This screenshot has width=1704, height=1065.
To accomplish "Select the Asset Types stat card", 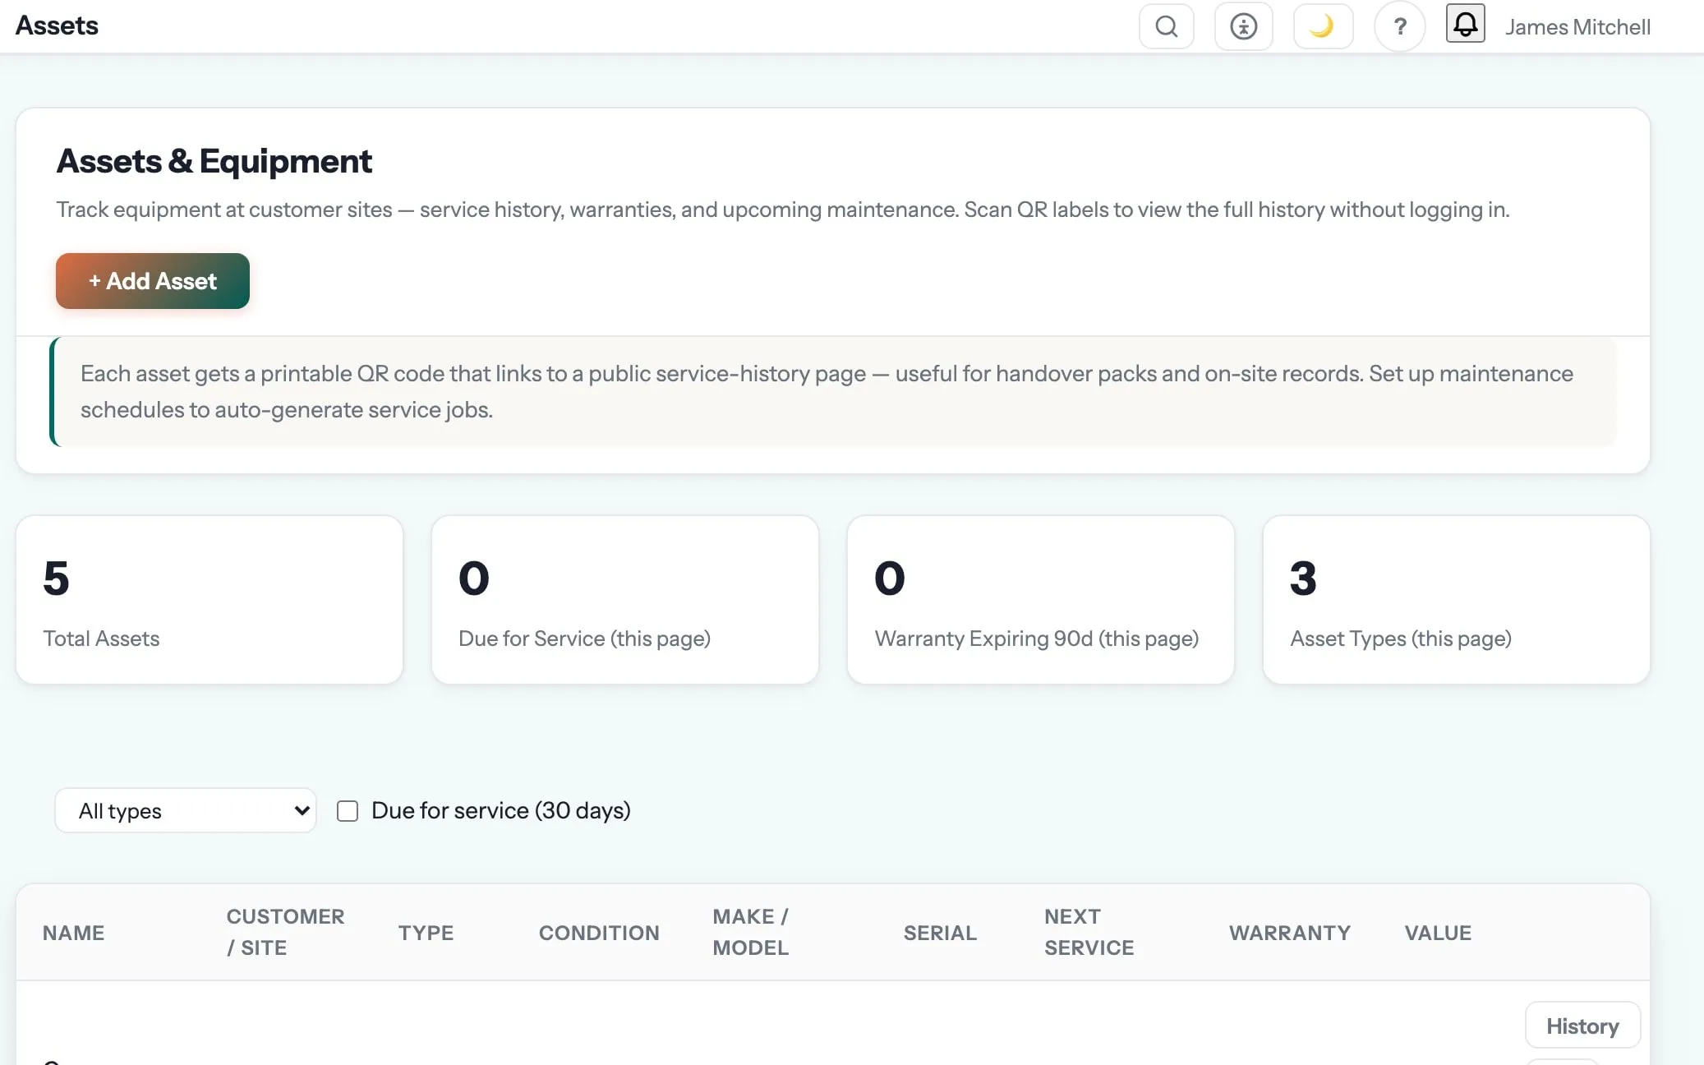I will [1457, 600].
